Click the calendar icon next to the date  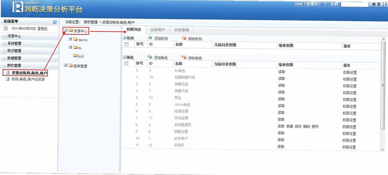click(x=5, y=29)
